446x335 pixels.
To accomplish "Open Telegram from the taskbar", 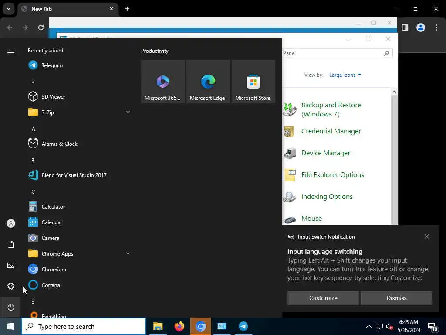I will click(243, 326).
